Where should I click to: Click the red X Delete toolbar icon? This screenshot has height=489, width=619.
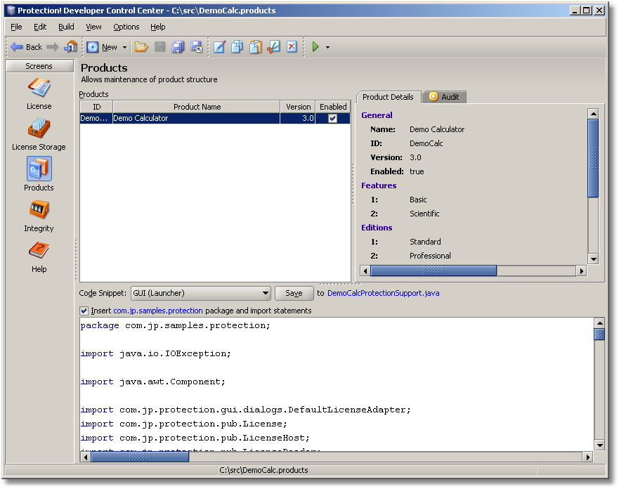point(292,47)
